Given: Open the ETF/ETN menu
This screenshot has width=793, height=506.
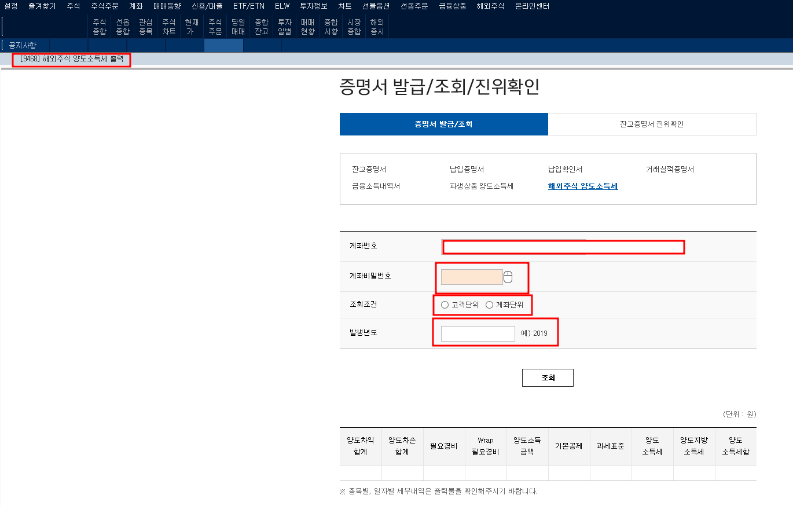Looking at the screenshot, I should 249,6.
